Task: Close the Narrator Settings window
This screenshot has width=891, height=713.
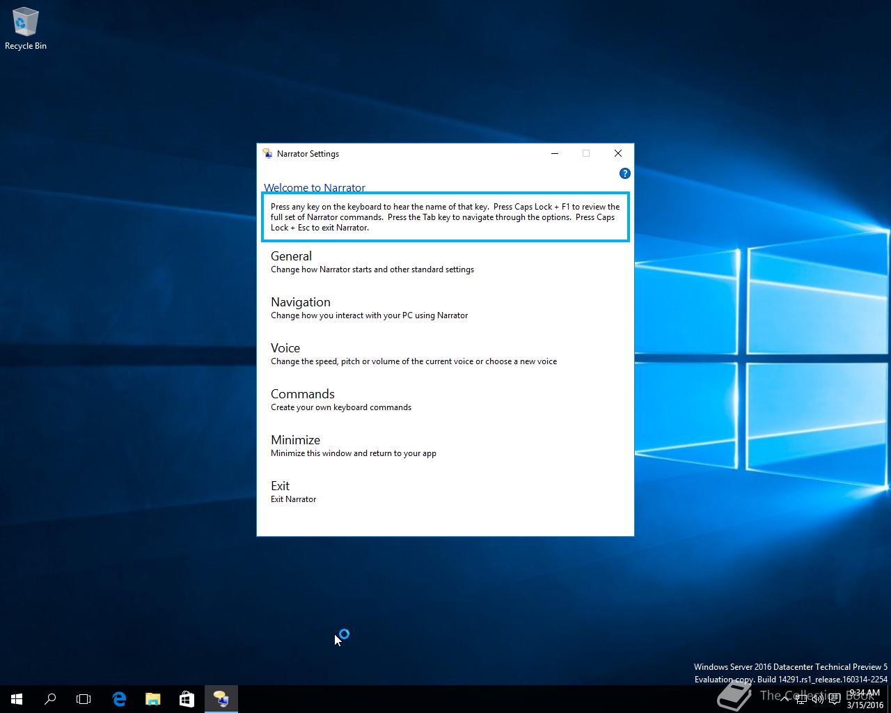Action: (x=618, y=153)
